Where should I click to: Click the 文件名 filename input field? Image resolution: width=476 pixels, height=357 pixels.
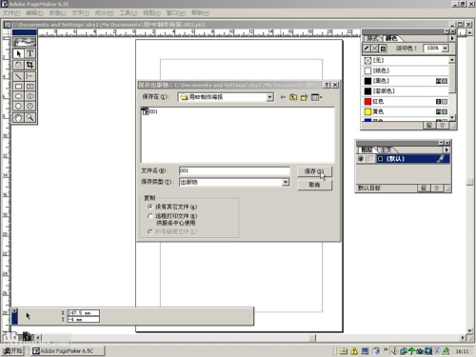point(234,170)
